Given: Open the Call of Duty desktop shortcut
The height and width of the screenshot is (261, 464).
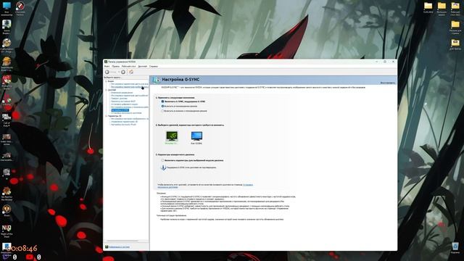Looking at the screenshot, I should [7, 120].
